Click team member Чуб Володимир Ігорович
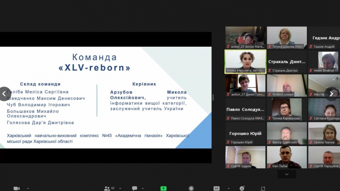This screenshot has width=340, height=191. 39,105
